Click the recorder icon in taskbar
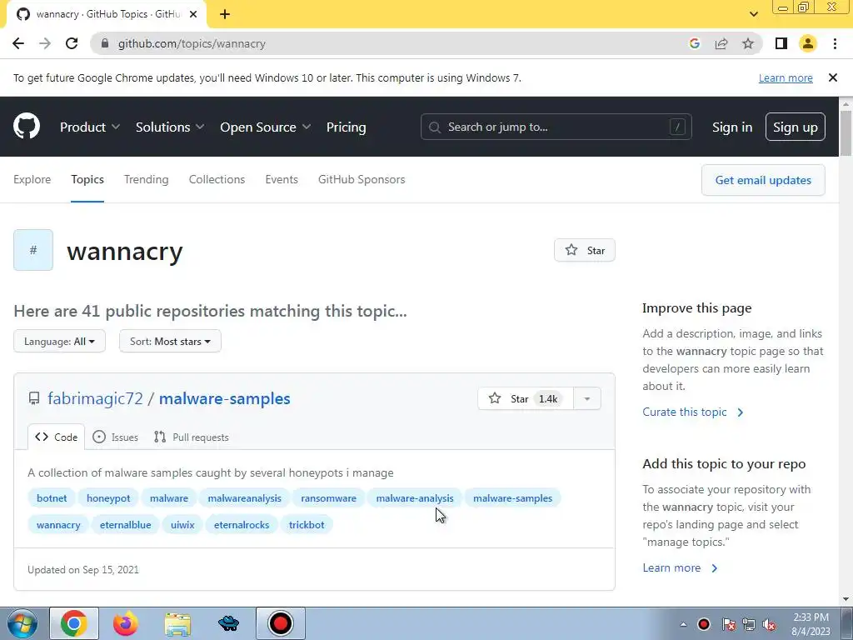Image resolution: width=853 pixels, height=640 pixels. (281, 623)
